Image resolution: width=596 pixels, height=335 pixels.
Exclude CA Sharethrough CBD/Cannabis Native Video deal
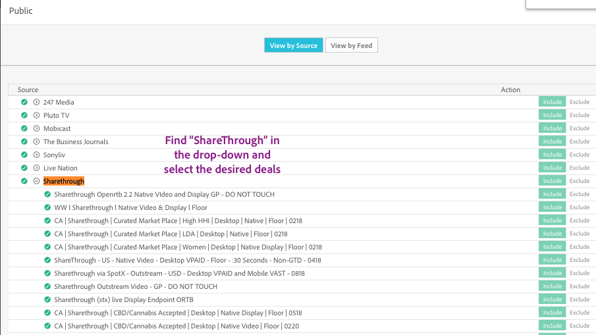click(x=580, y=326)
